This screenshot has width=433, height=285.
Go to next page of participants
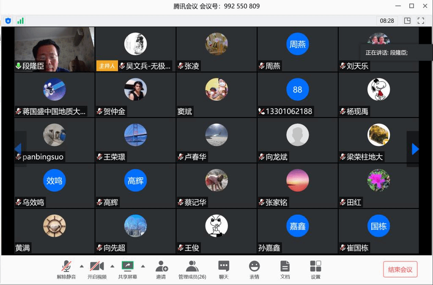coord(415,149)
